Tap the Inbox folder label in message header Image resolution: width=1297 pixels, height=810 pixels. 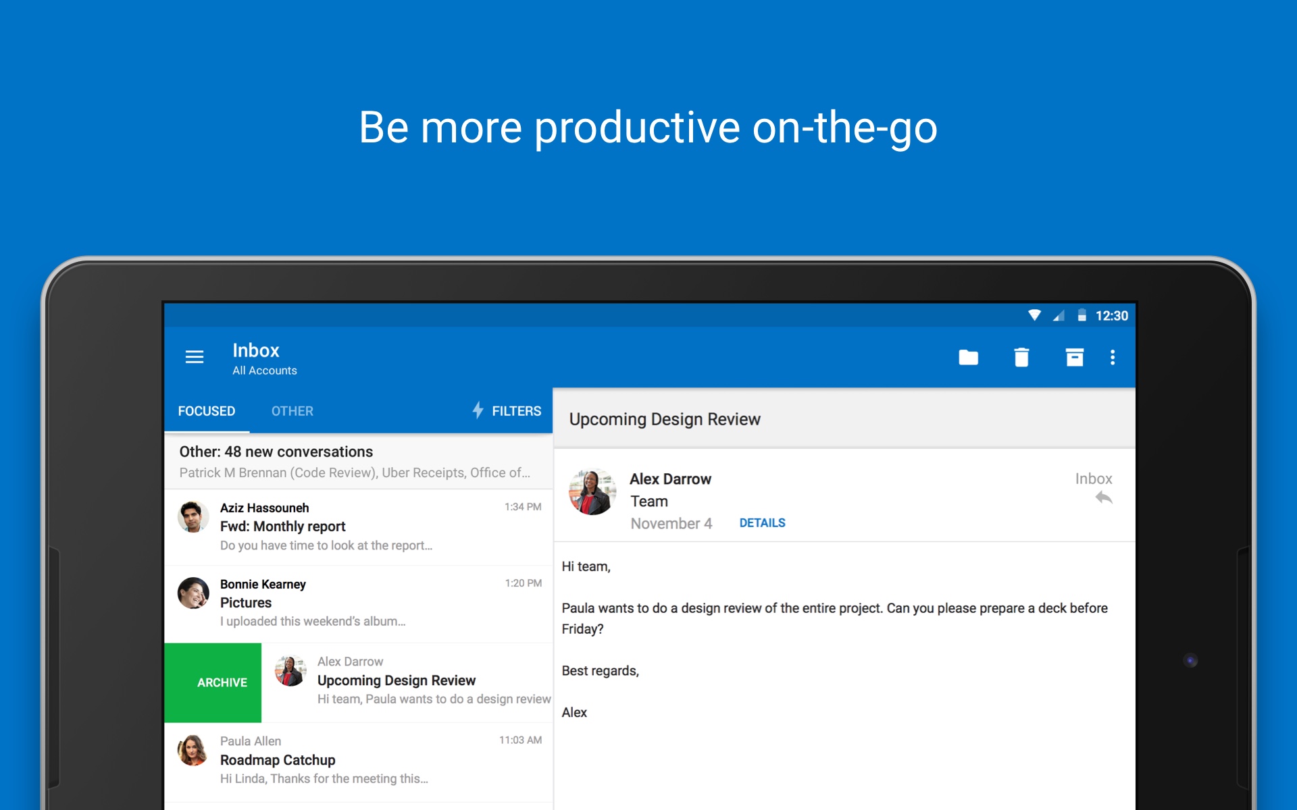pos(1094,479)
